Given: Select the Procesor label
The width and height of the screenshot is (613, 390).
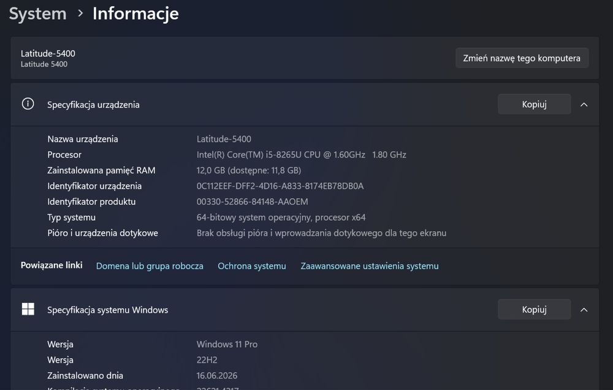Looking at the screenshot, I should click(64, 155).
